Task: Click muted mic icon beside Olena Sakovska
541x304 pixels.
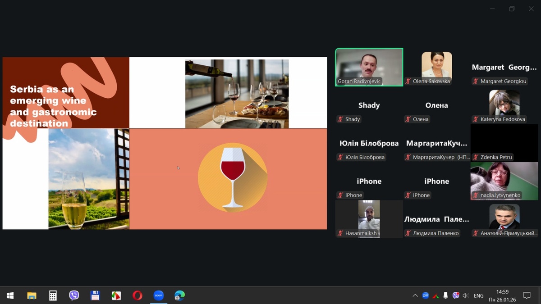Action: [x=408, y=82]
